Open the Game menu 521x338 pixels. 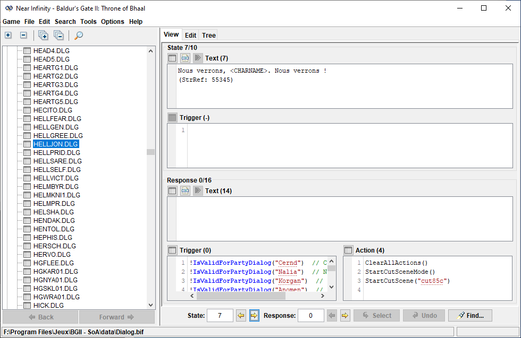[x=11, y=22]
